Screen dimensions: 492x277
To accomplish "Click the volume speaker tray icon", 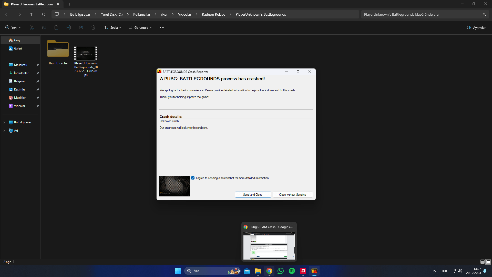I will click(x=460, y=271).
